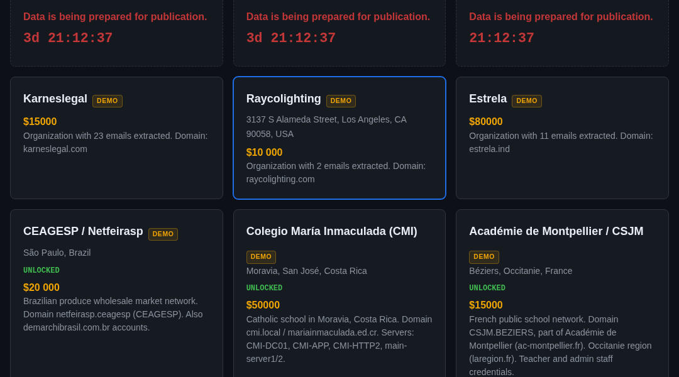The image size is (679, 377).
Task: Select the Moravia, San José, Costa Rica location
Action: click(x=307, y=271)
